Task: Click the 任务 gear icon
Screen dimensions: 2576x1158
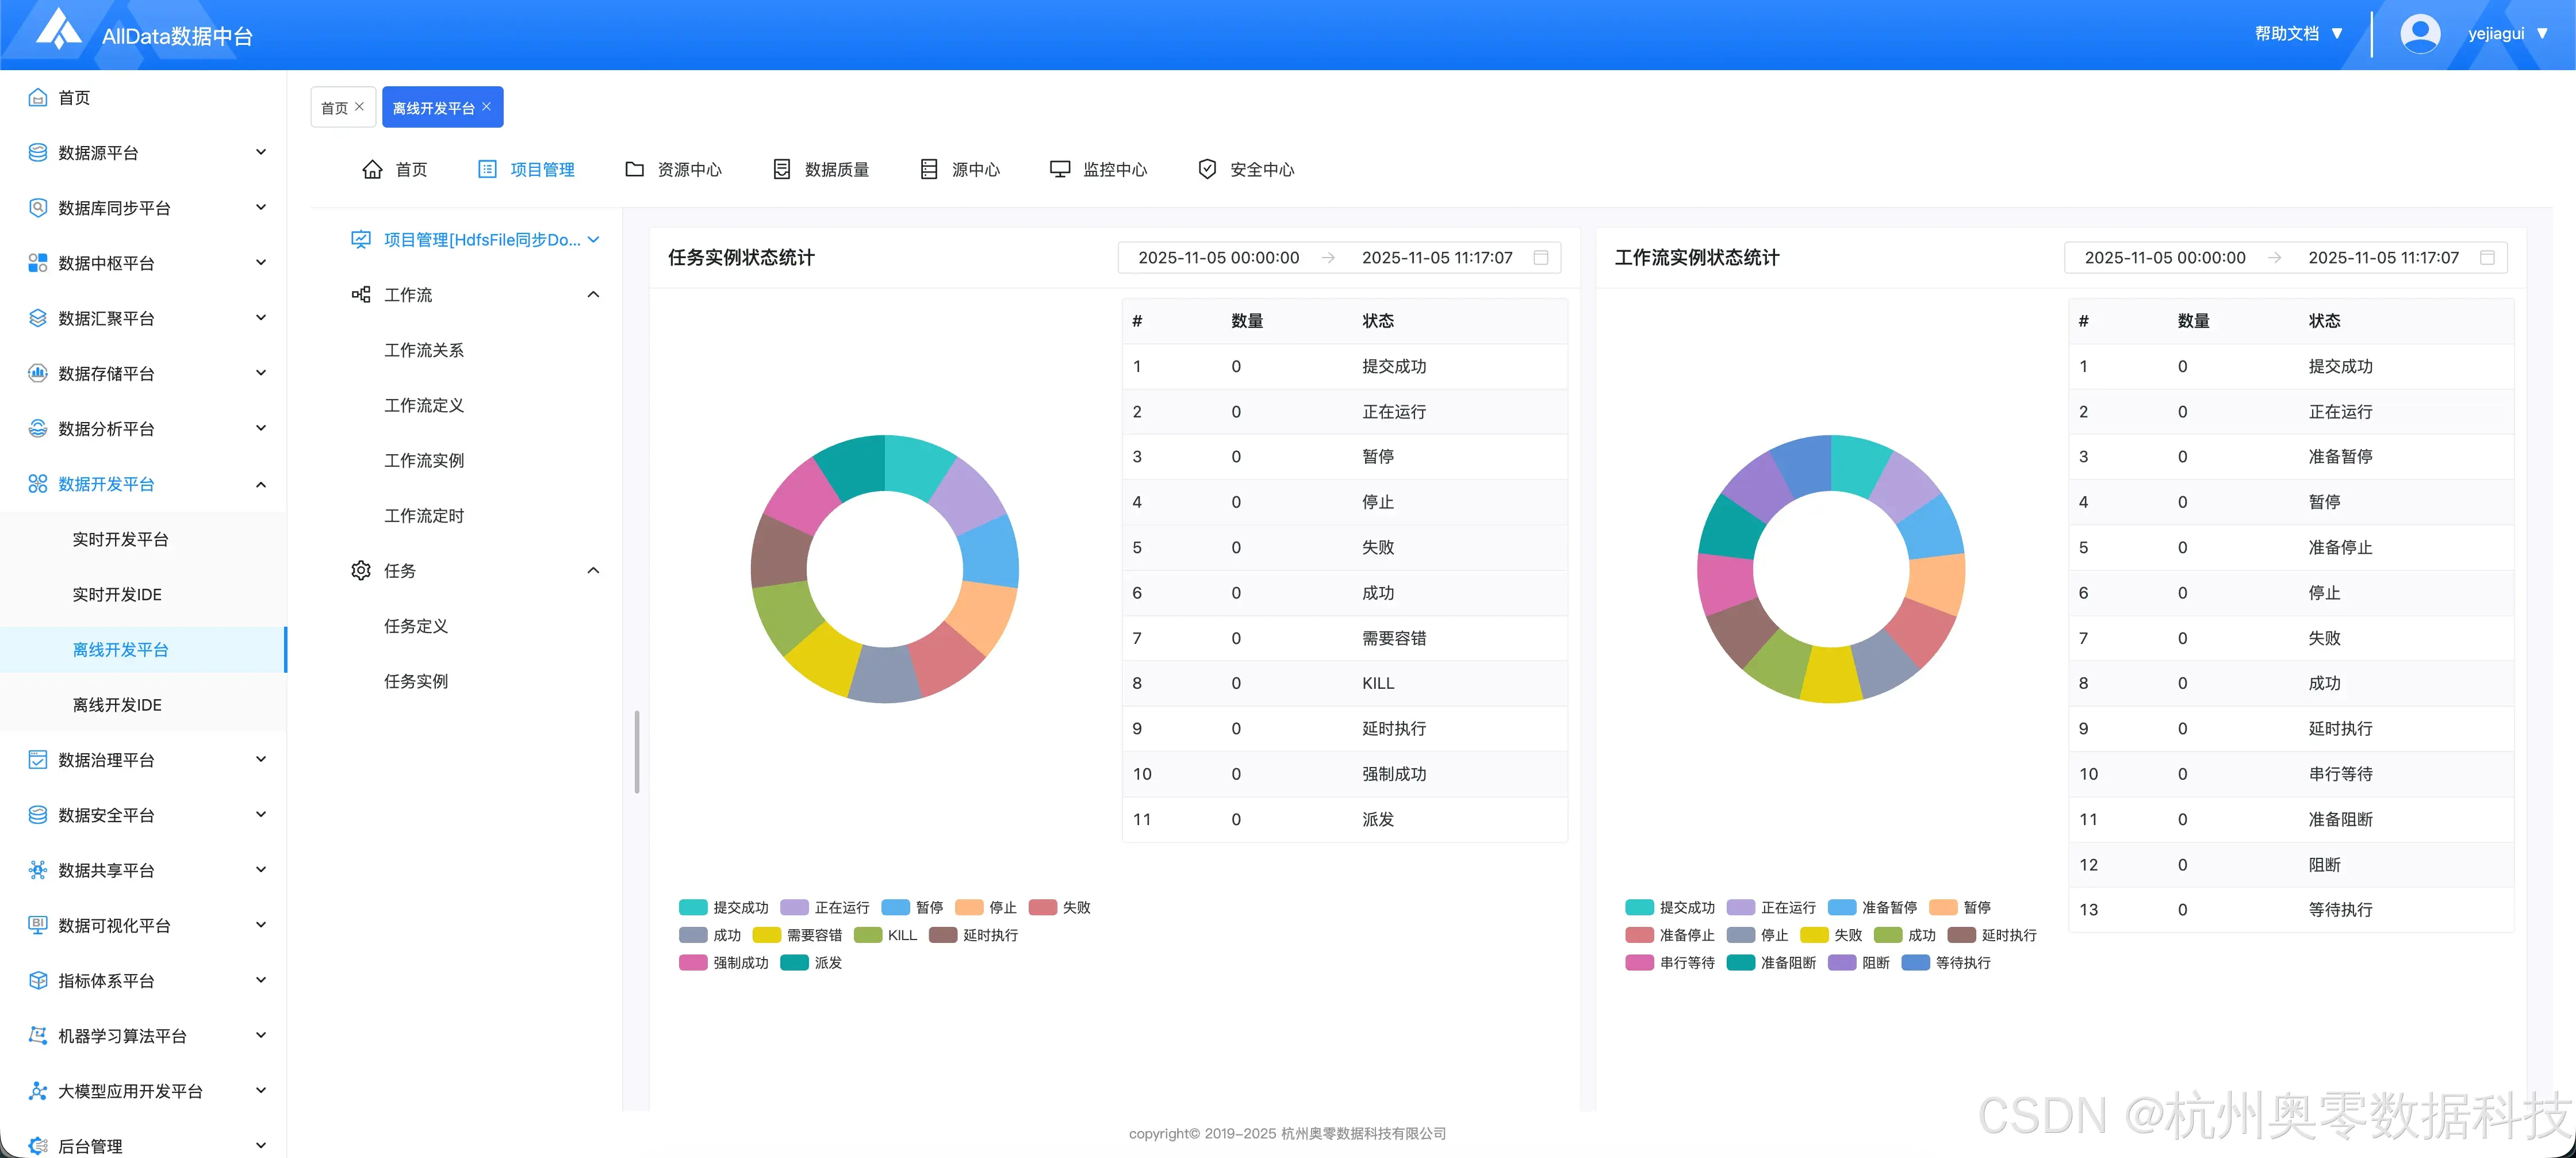Action: (x=361, y=570)
